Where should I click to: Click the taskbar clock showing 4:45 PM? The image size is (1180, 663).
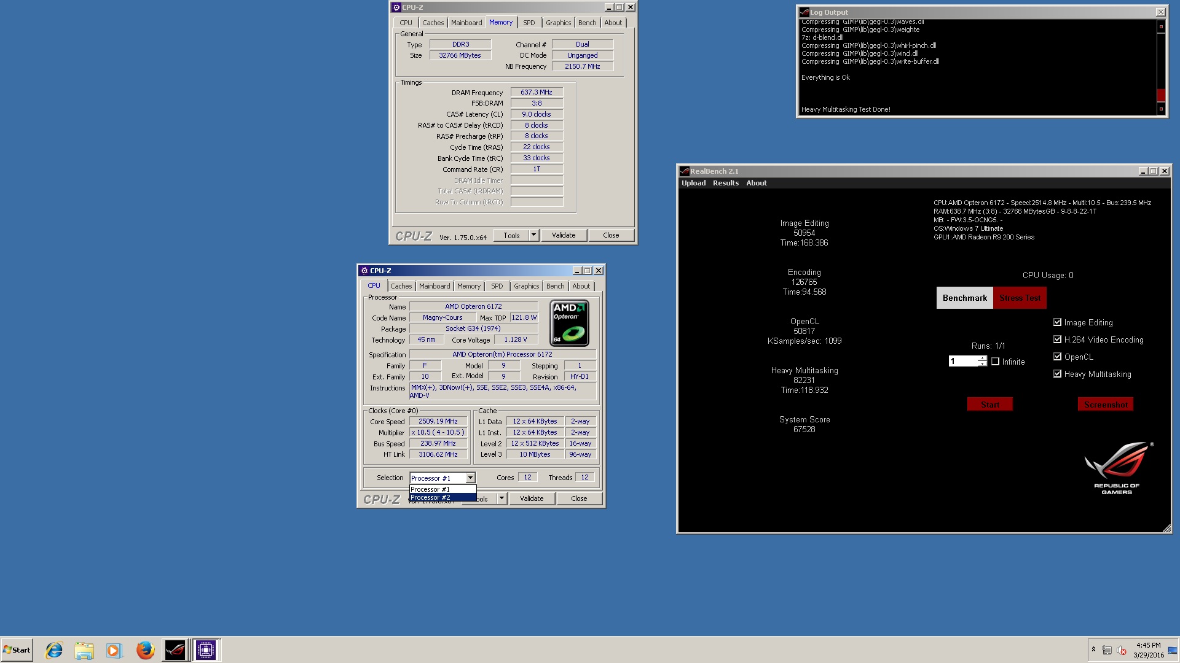1149,650
